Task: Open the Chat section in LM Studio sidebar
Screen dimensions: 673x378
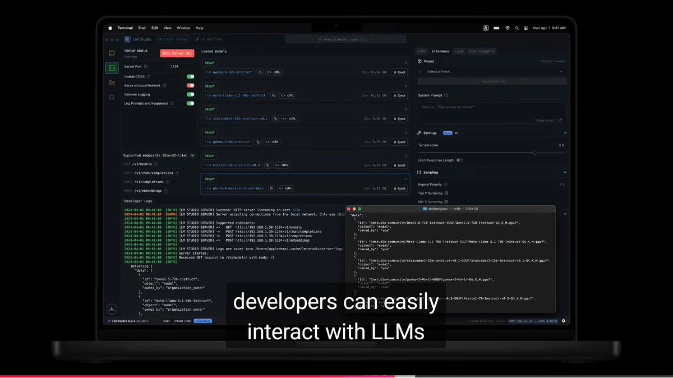Action: (x=112, y=53)
